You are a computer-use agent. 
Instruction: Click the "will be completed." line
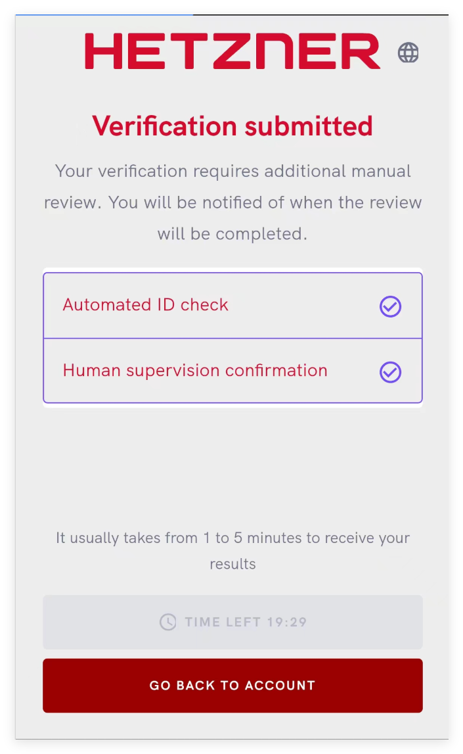pos(232,233)
